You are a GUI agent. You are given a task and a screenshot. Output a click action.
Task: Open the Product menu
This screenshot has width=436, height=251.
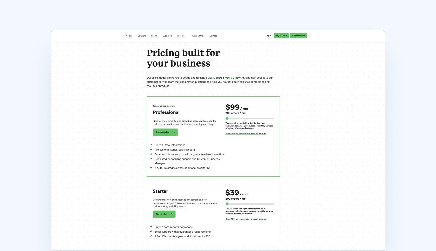[129, 36]
